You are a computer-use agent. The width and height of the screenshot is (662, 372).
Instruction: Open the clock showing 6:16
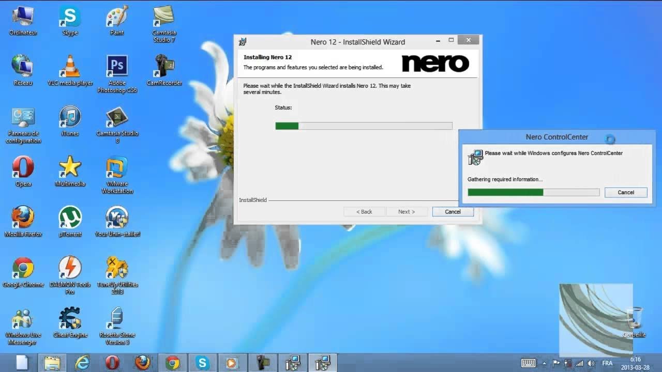pos(636,363)
